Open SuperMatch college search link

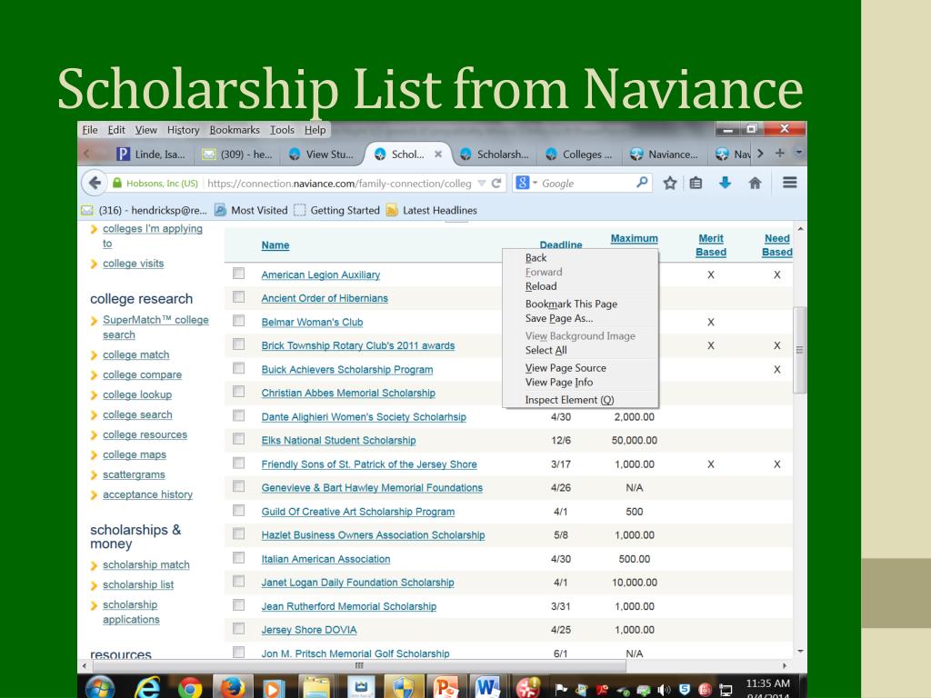click(x=155, y=327)
